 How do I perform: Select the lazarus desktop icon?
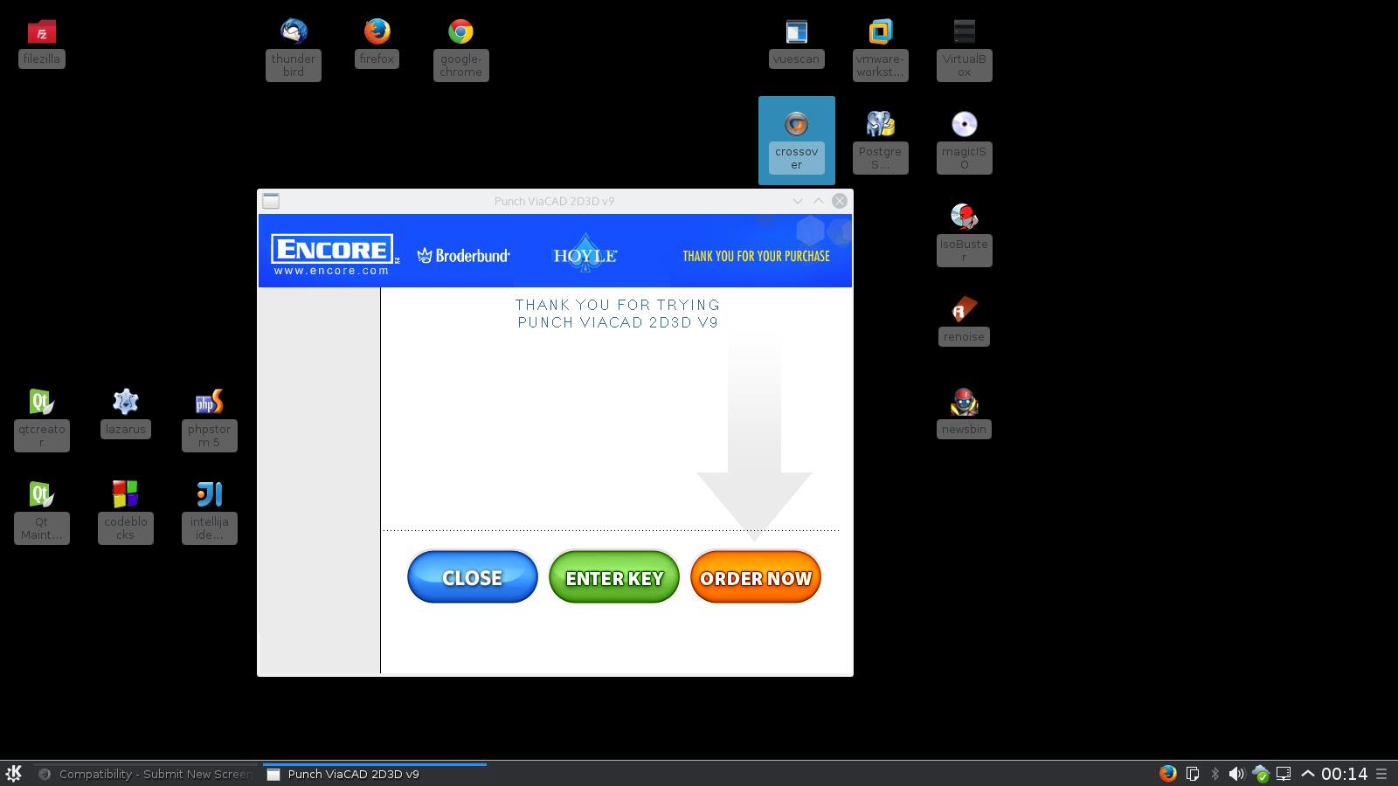pyautogui.click(x=126, y=413)
